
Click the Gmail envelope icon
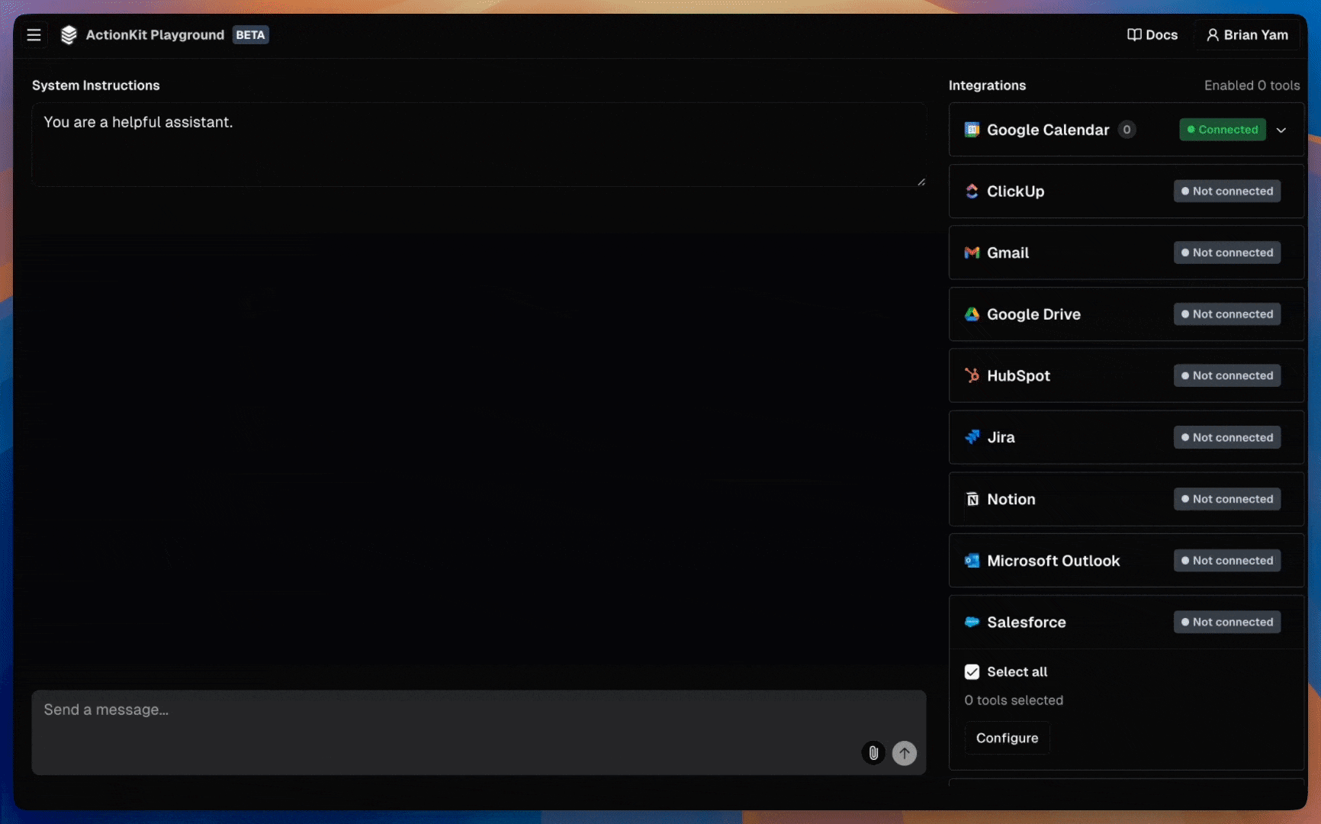pos(972,253)
